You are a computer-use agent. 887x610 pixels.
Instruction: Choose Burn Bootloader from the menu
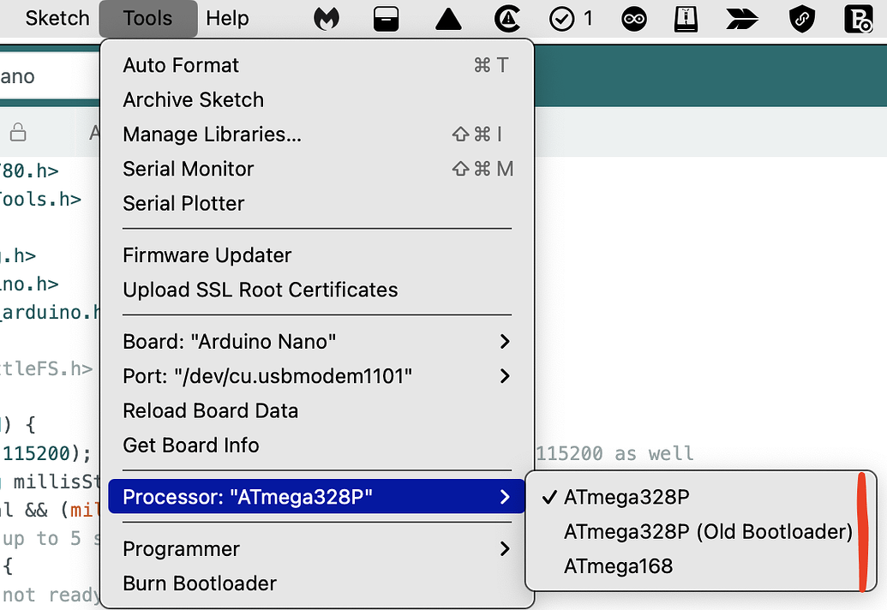(201, 583)
